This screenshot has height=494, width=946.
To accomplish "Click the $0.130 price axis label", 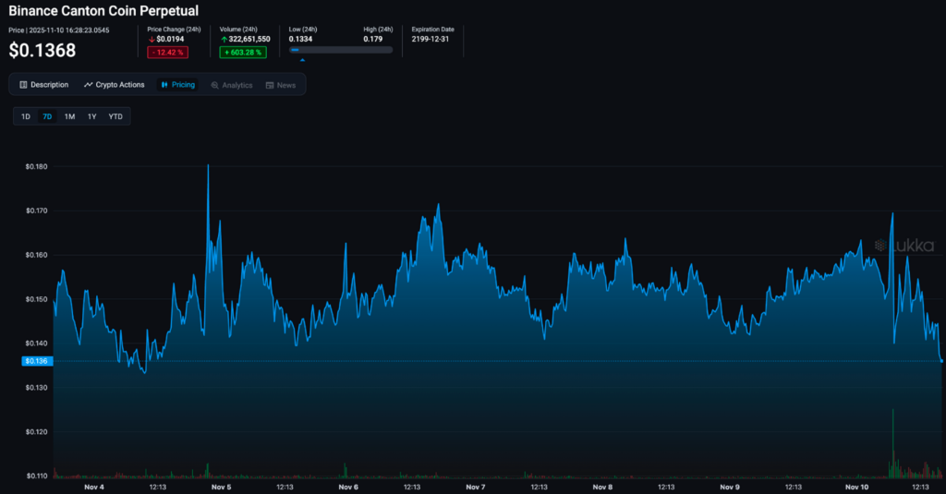I will [36, 388].
